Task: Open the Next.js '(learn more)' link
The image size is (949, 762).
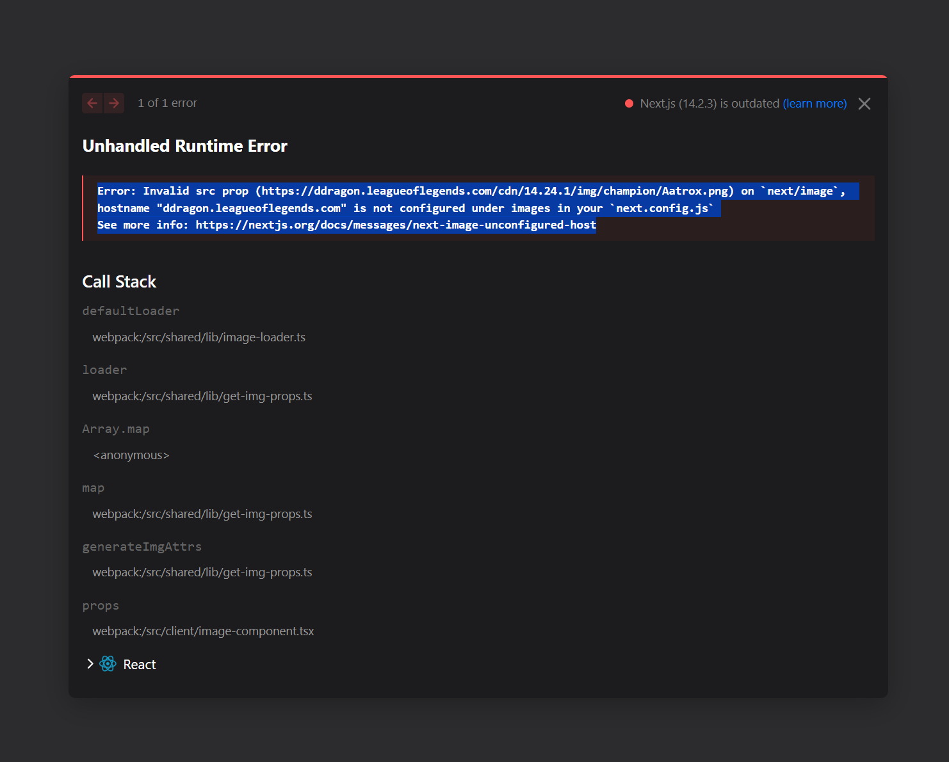Action: (815, 103)
